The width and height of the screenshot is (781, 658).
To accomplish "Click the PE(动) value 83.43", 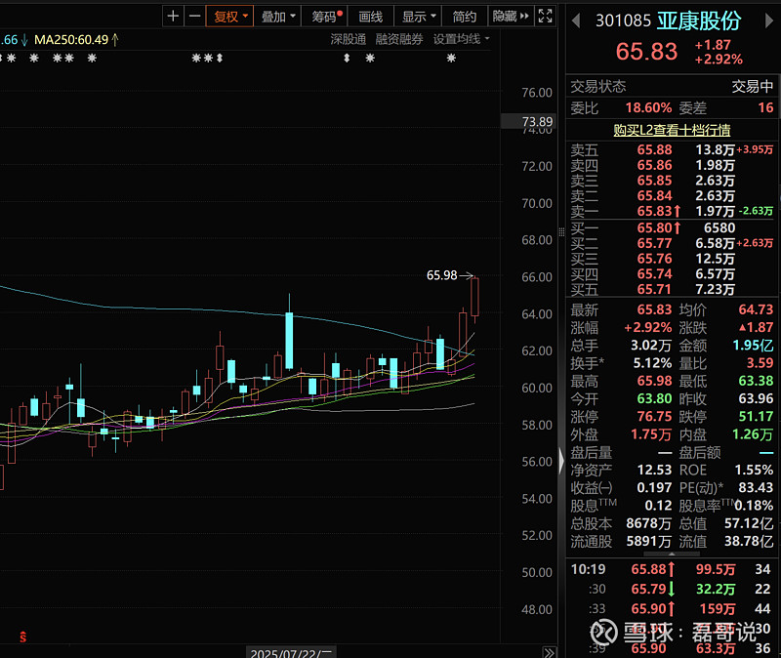I will (x=756, y=488).
